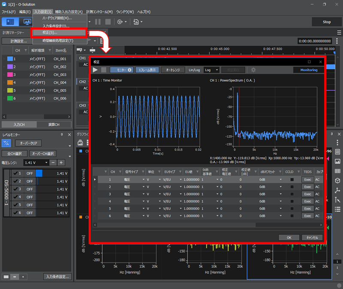Close the Level Monitor panel

69,135
